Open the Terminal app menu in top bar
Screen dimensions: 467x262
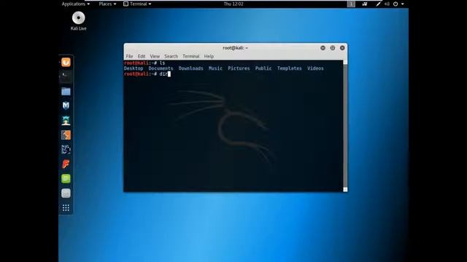tap(137, 4)
